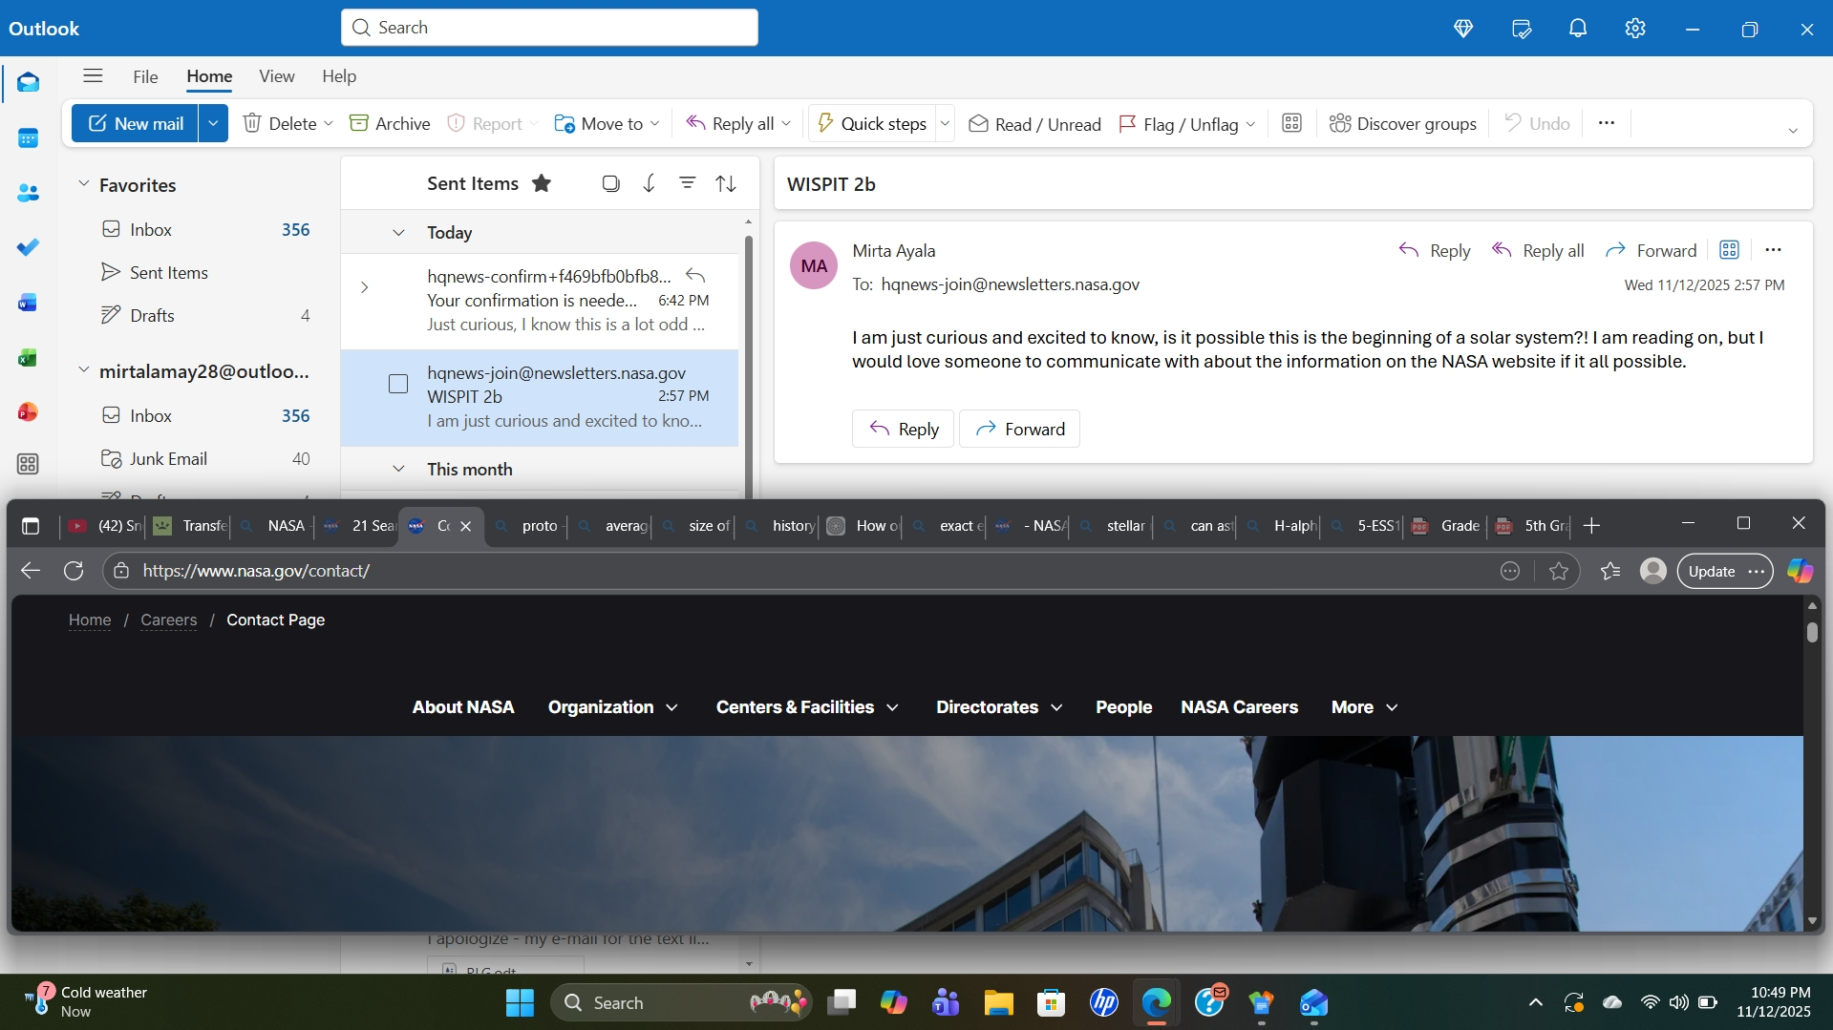Image resolution: width=1833 pixels, height=1030 pixels.
Task: Open the Reply all dropdown arrow in ribbon
Action: [x=786, y=124]
